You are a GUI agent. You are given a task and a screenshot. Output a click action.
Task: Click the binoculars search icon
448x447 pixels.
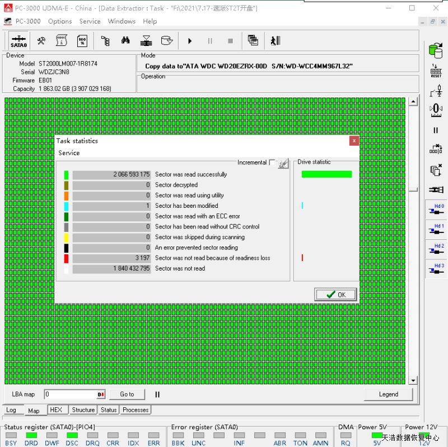click(125, 41)
